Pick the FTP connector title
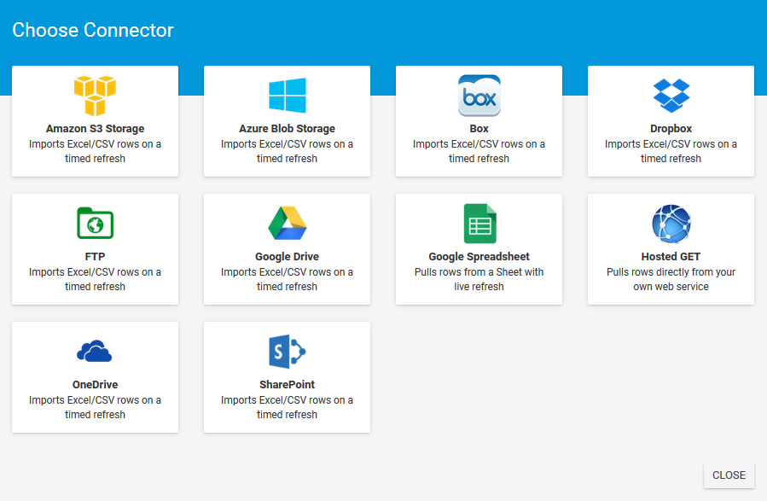The height and width of the screenshot is (501, 767). [x=95, y=256]
